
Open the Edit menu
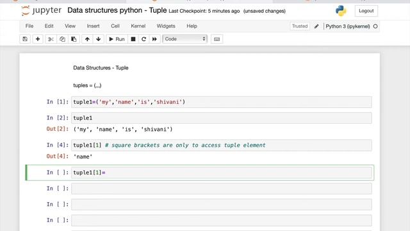[49, 26]
